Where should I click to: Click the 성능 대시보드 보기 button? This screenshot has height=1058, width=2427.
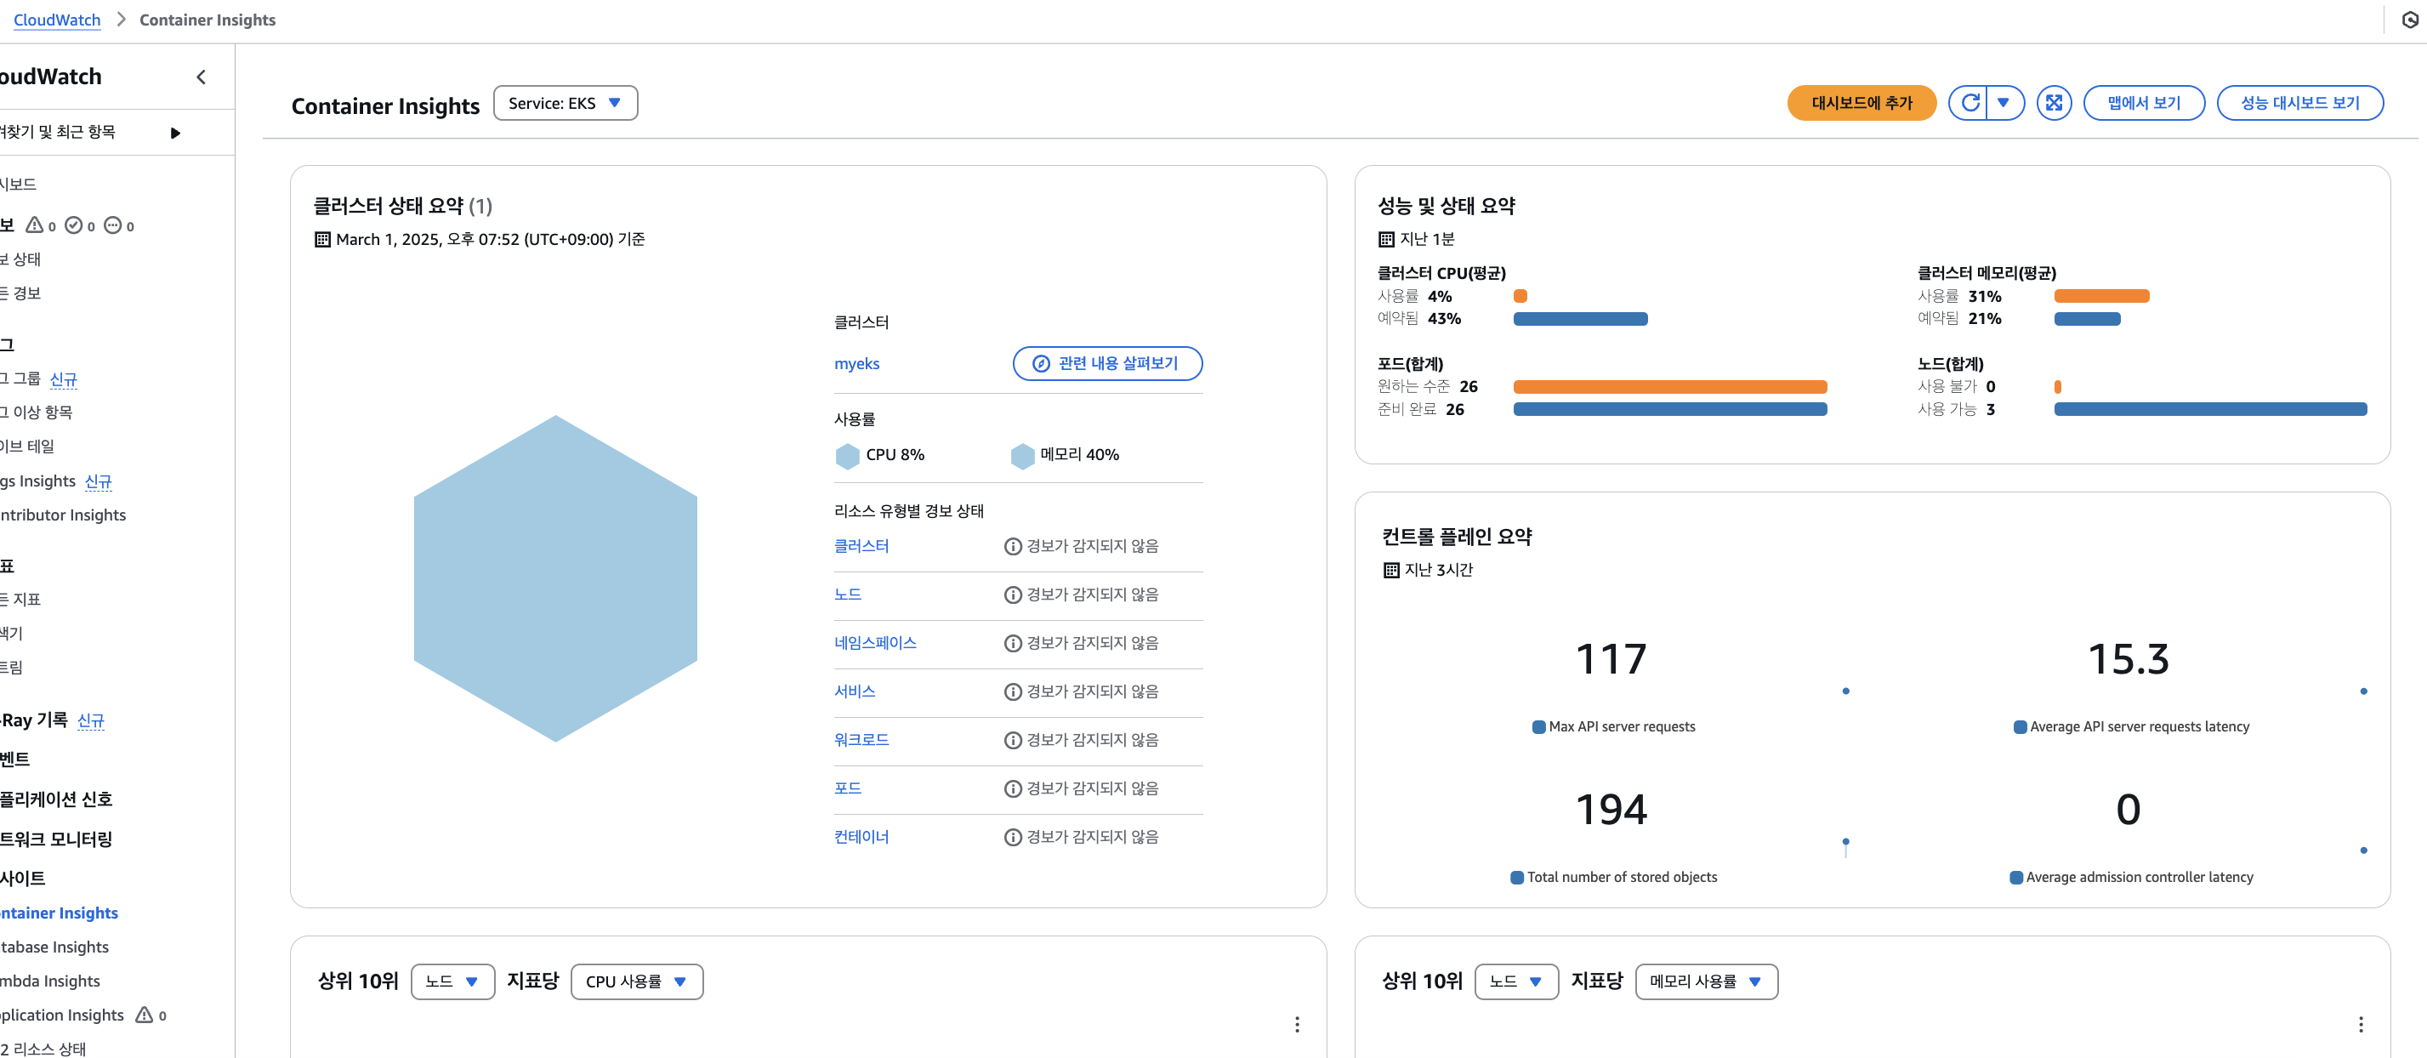(2299, 103)
